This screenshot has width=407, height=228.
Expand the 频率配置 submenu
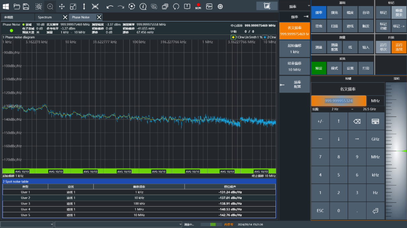(295, 84)
